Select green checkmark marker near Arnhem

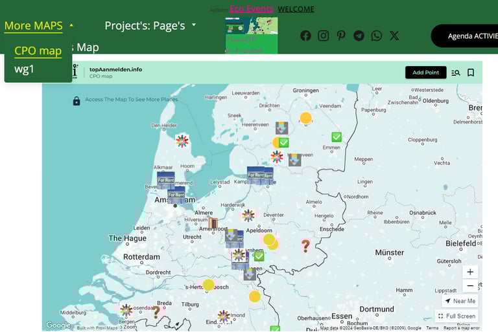[259, 256]
